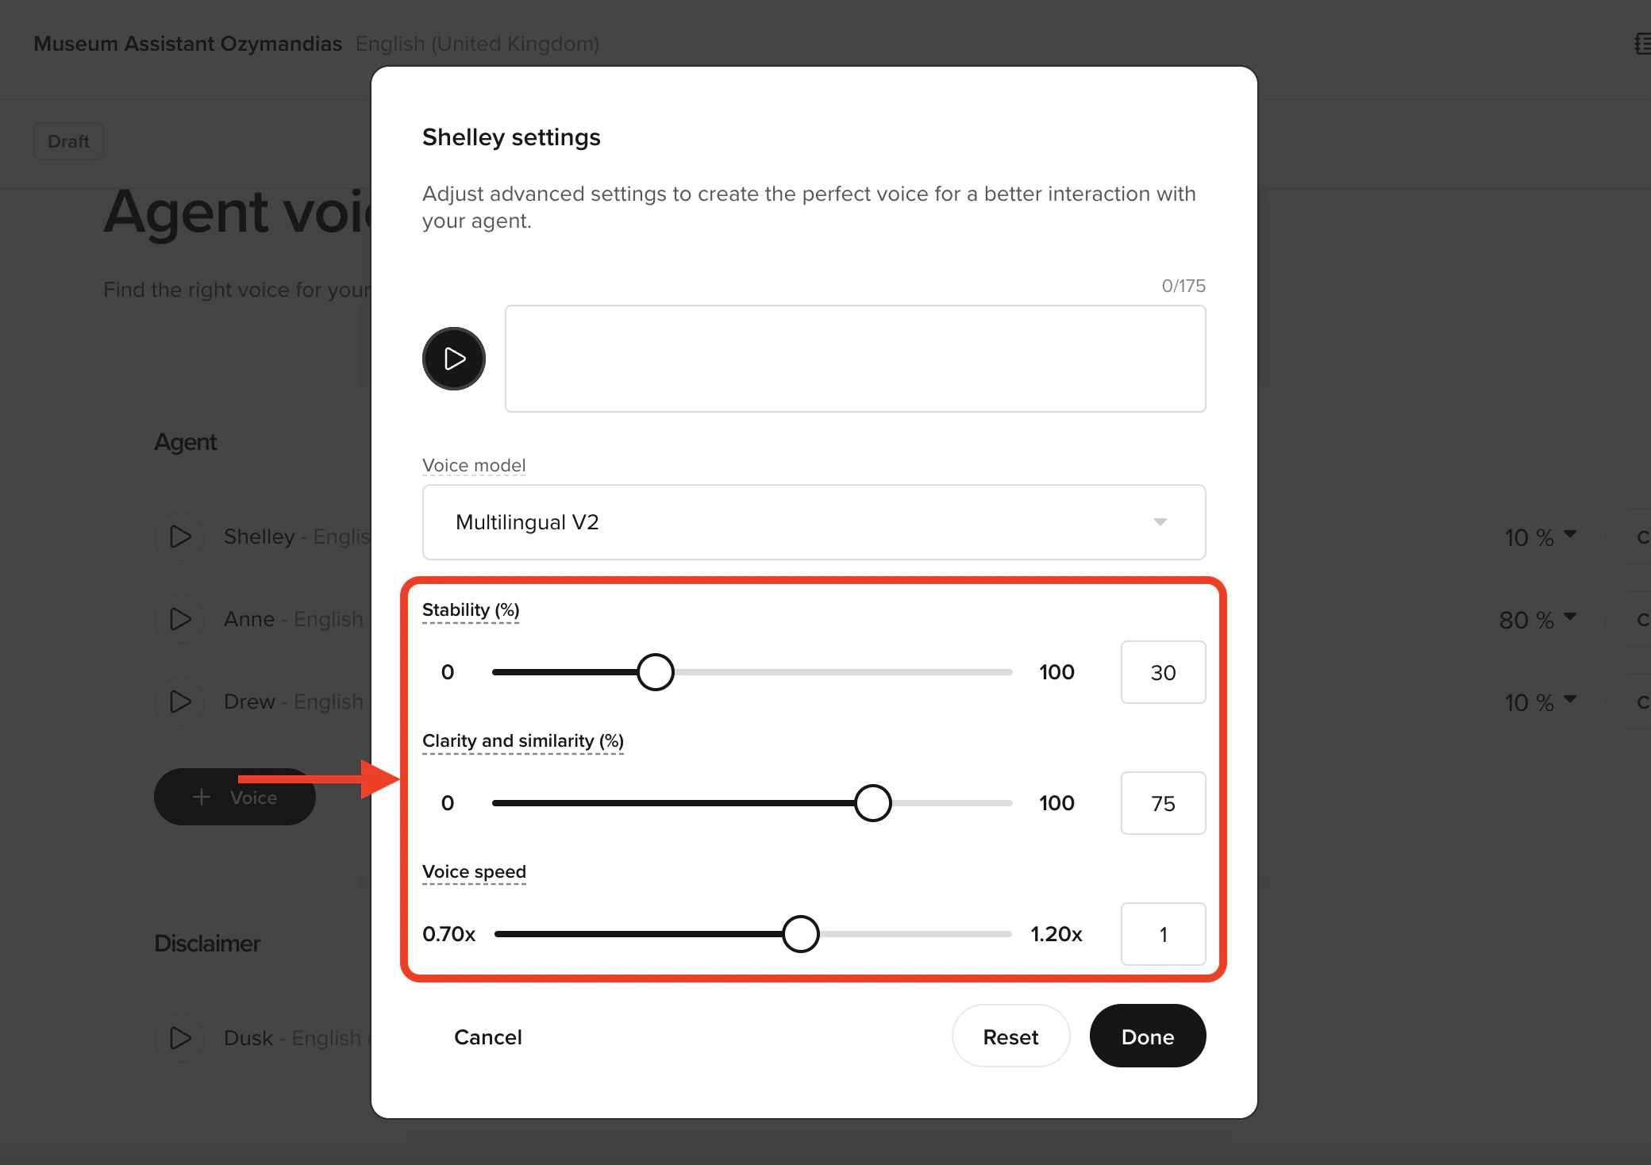Click the Draft status badge
1651x1165 pixels.
(x=68, y=140)
